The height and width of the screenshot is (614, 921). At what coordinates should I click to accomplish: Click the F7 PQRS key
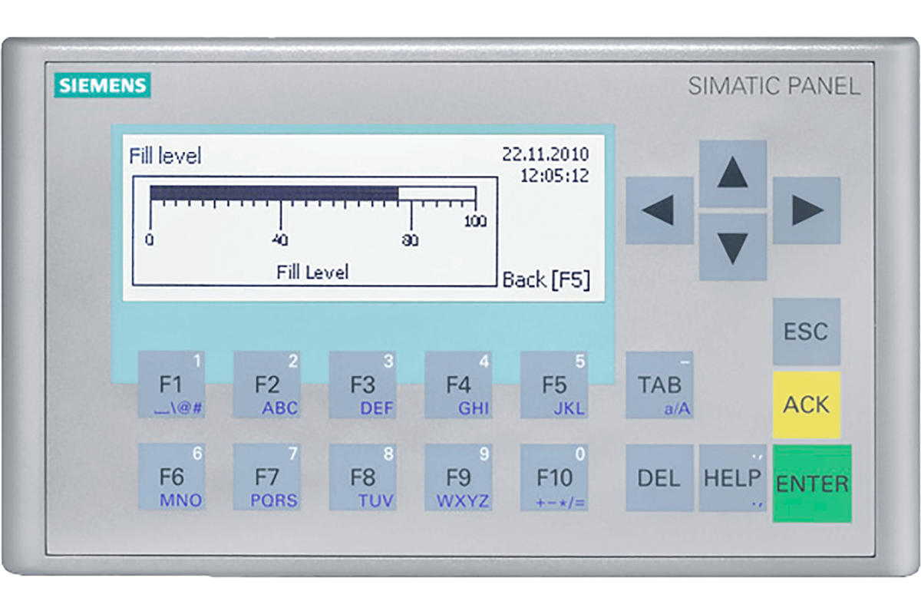coord(267,477)
